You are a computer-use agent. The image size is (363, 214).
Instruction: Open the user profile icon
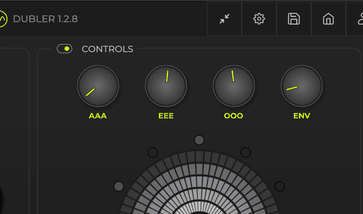[360, 19]
